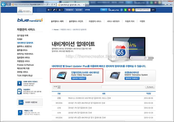This screenshot has width=174, height=122.
Task: Open post 2015년 4차 정기업데이트 안내
Action: pos(80,113)
